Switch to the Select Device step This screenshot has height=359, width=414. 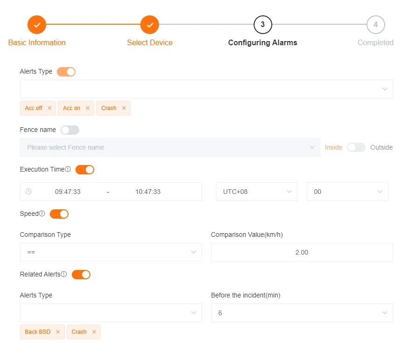tap(150, 42)
